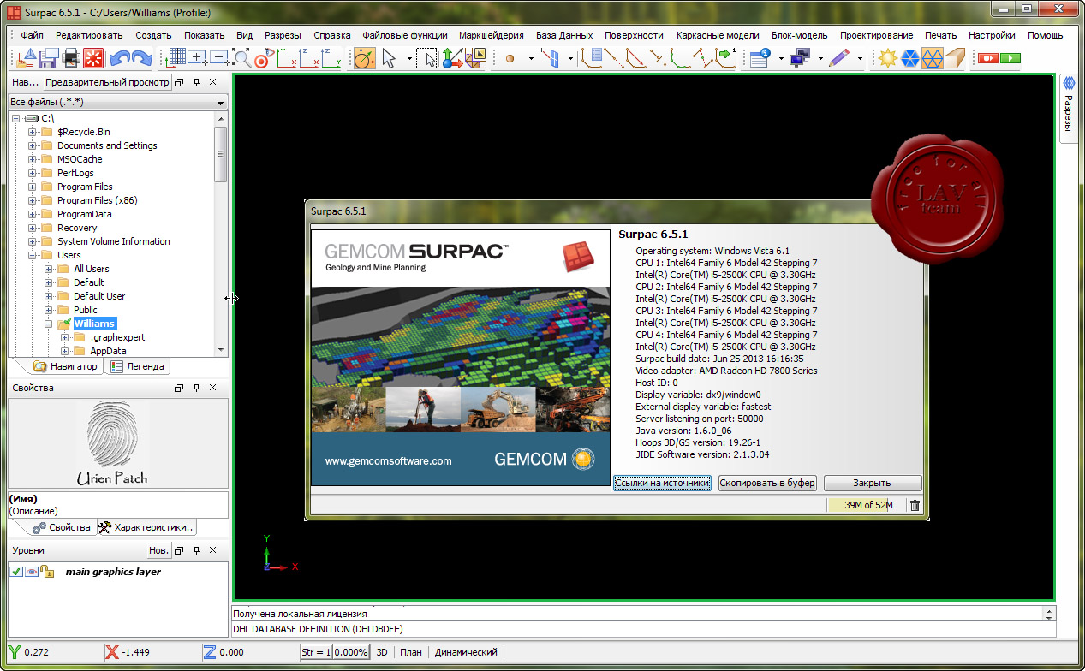Click the 0.000% gradient status button
The height and width of the screenshot is (671, 1085).
tap(351, 652)
